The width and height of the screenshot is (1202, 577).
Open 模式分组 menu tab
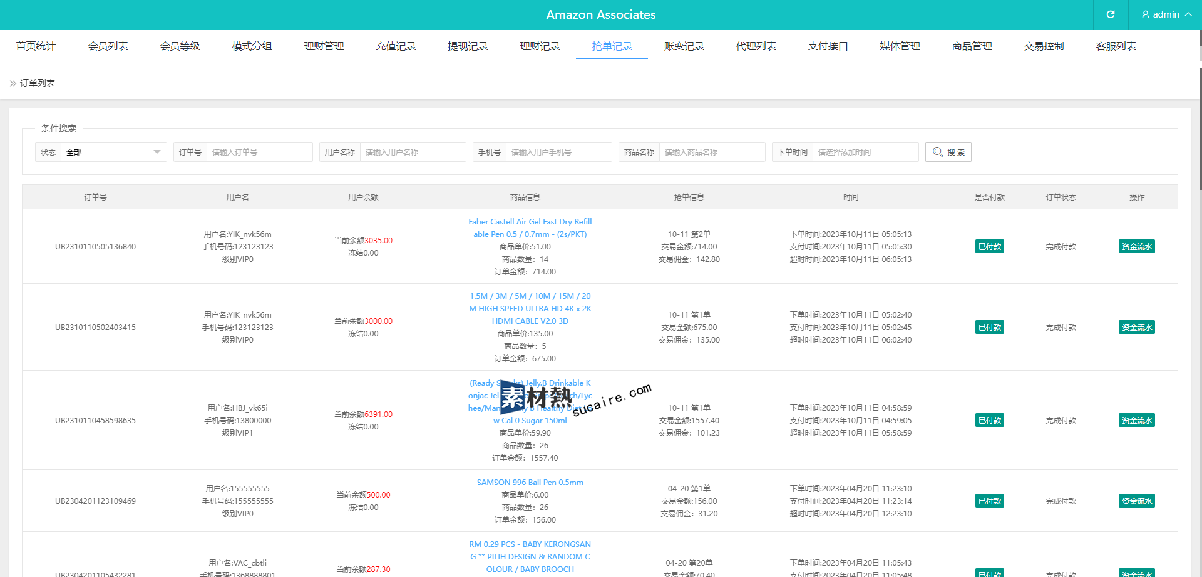click(252, 46)
